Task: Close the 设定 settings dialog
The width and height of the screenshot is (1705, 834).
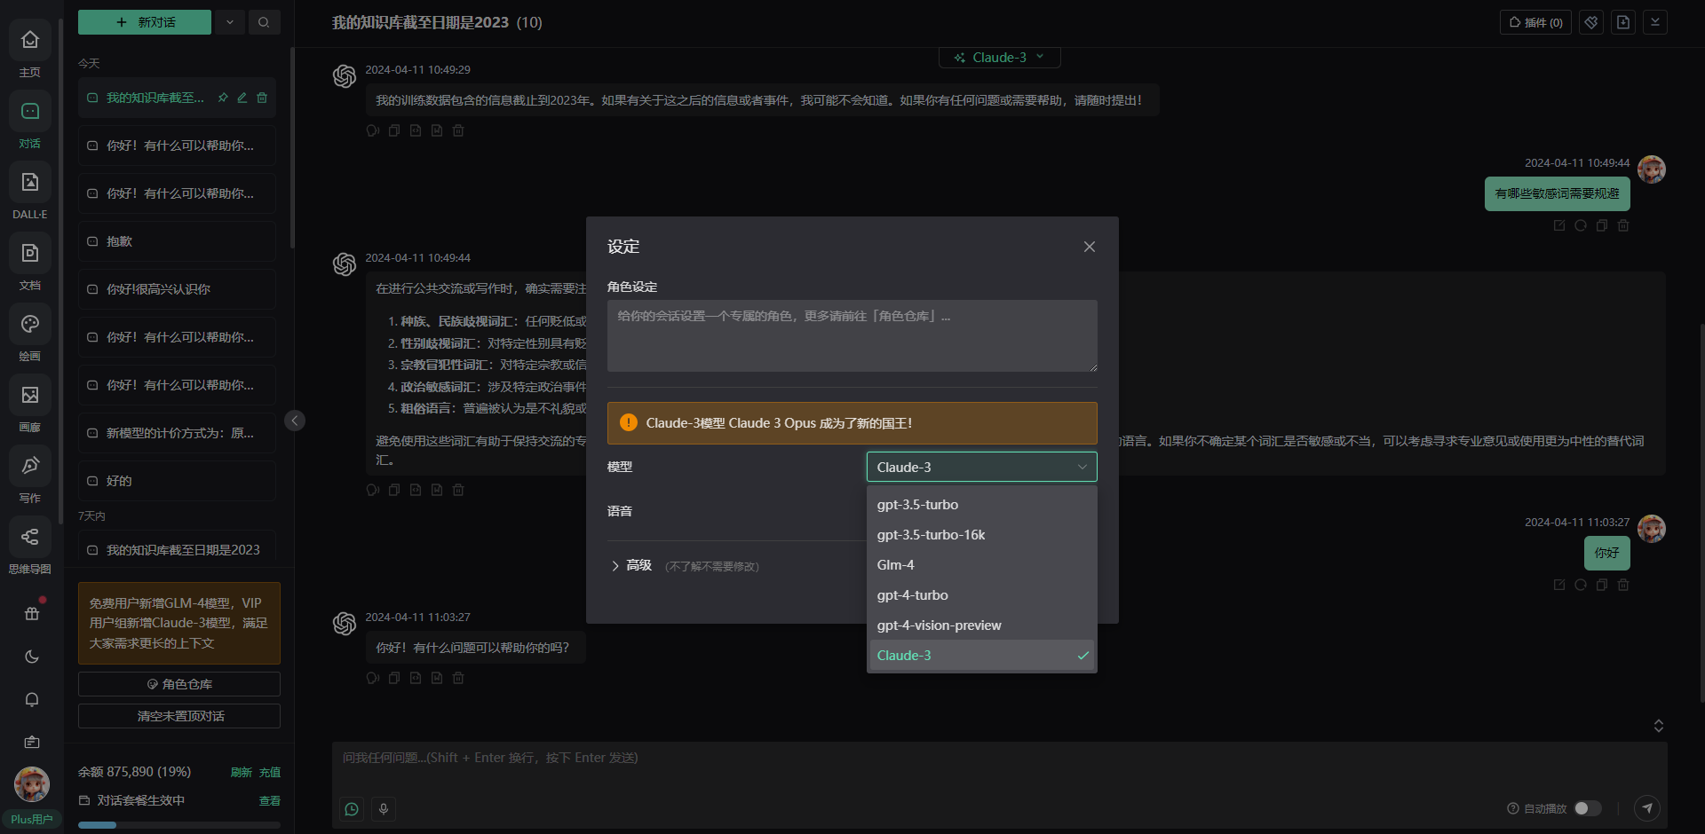Action: tap(1090, 247)
